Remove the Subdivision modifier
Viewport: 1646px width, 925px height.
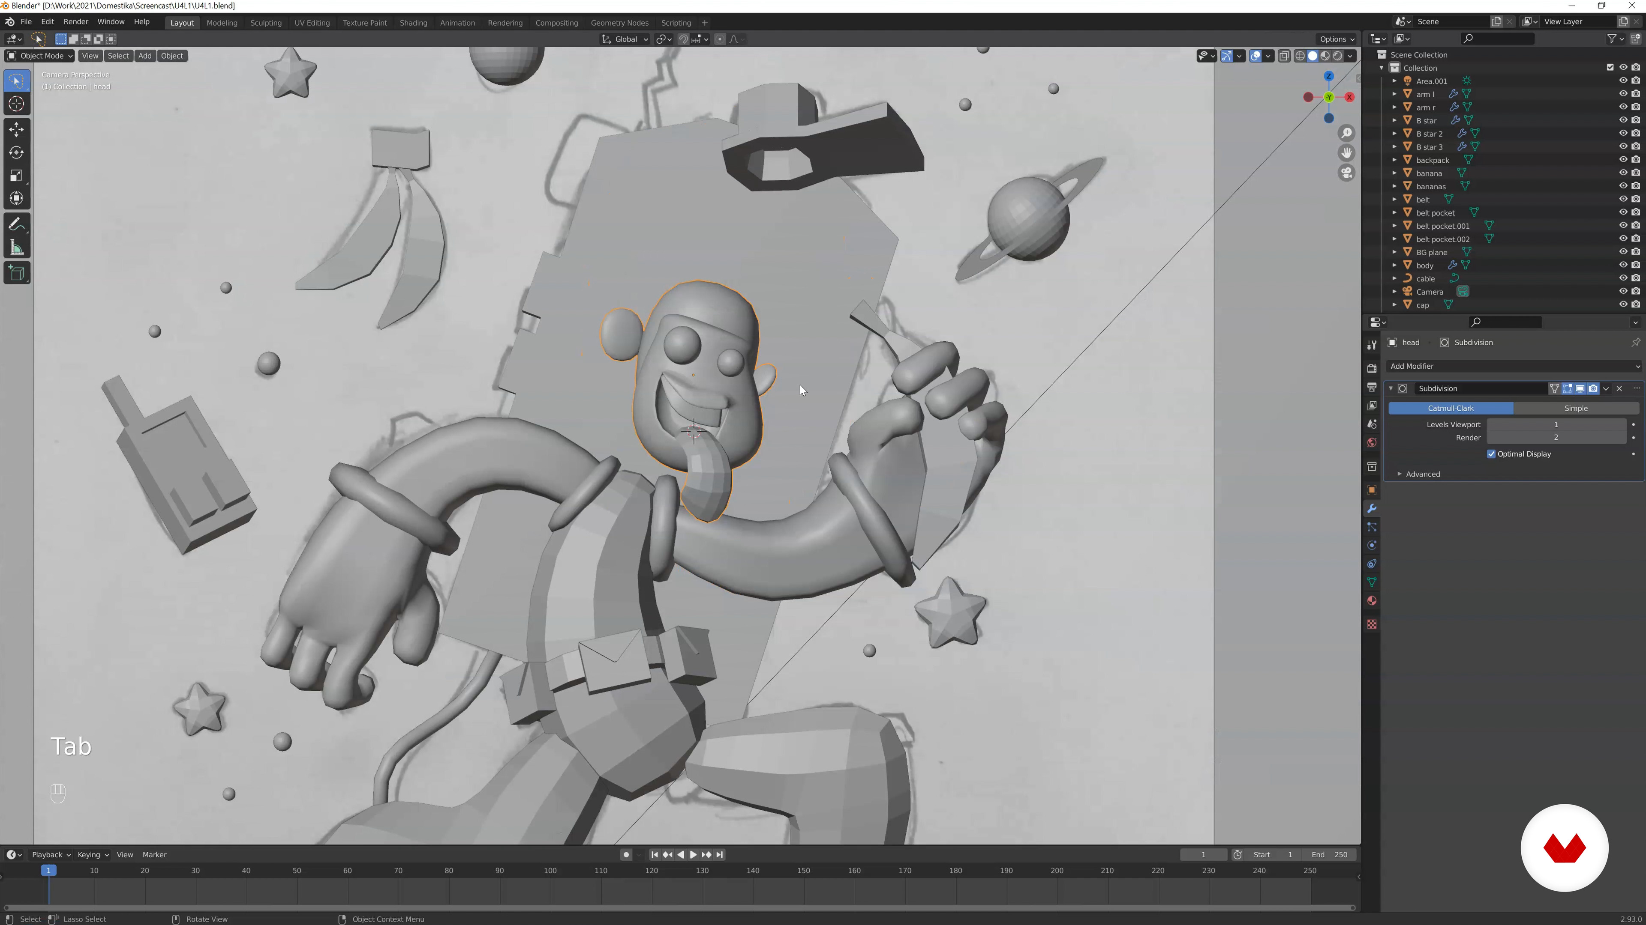click(1619, 388)
